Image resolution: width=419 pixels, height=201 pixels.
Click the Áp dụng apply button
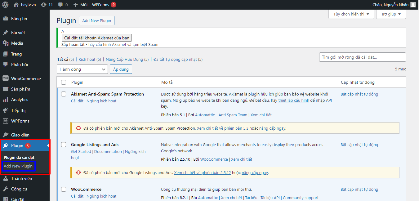click(121, 69)
